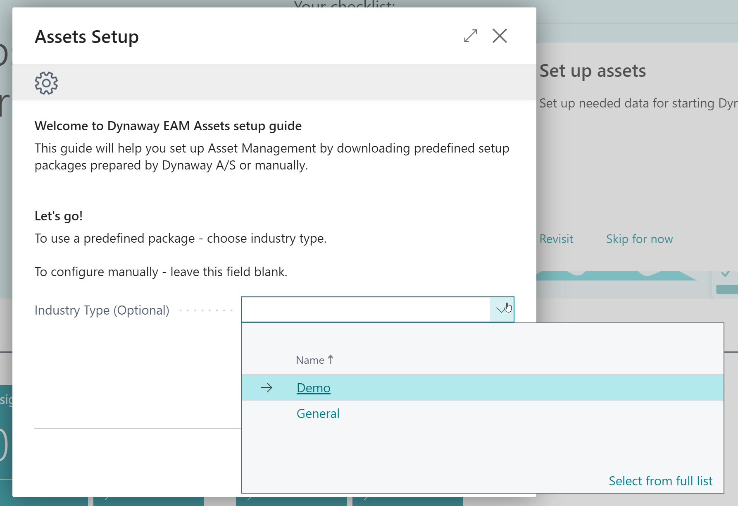738x506 pixels.
Task: Expand the Assets Setup dialog to full screen
Action: click(470, 36)
